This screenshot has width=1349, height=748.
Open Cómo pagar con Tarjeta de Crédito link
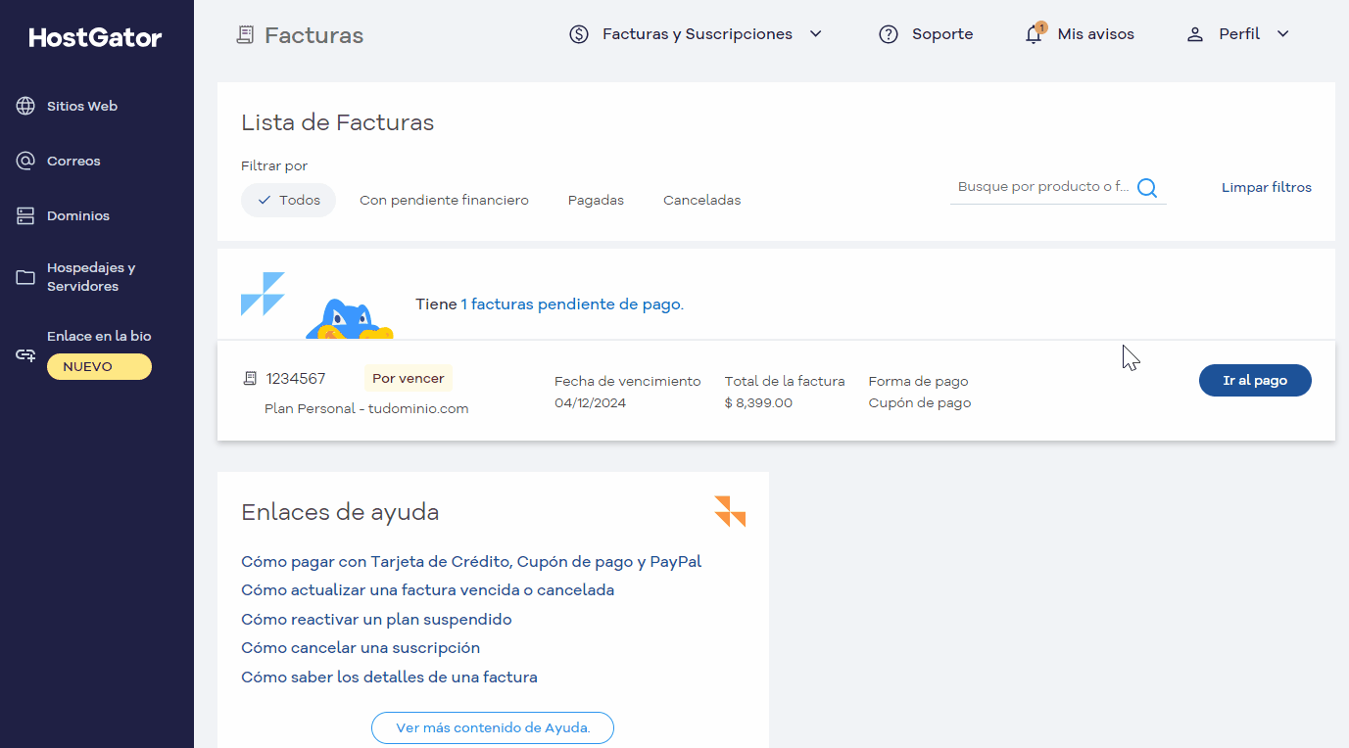[x=471, y=562]
